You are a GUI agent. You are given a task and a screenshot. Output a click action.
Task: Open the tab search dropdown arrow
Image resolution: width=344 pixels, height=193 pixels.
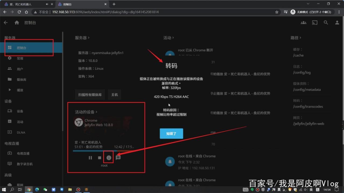pyautogui.click(x=308, y=4)
